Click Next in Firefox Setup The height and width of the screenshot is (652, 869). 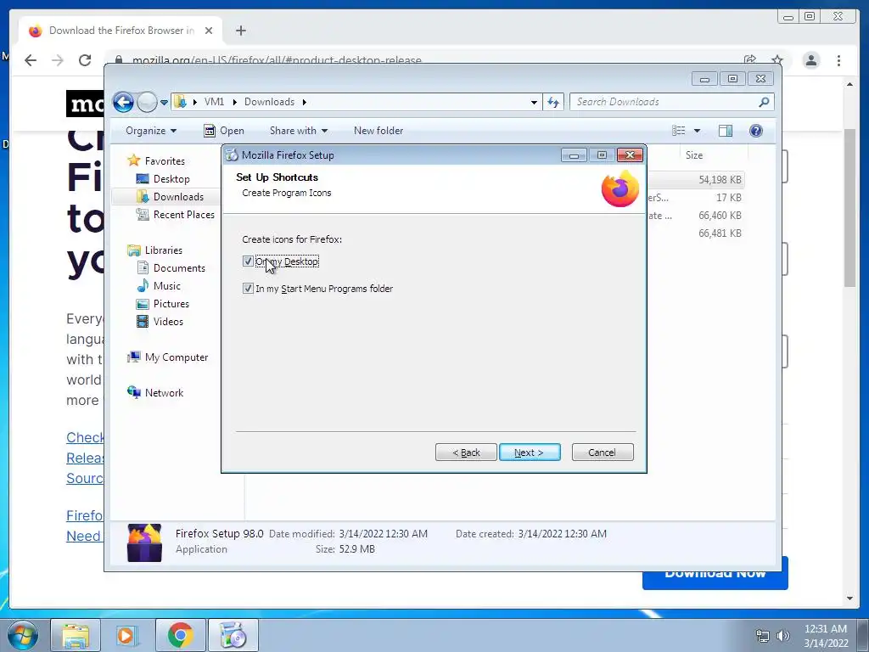click(530, 452)
